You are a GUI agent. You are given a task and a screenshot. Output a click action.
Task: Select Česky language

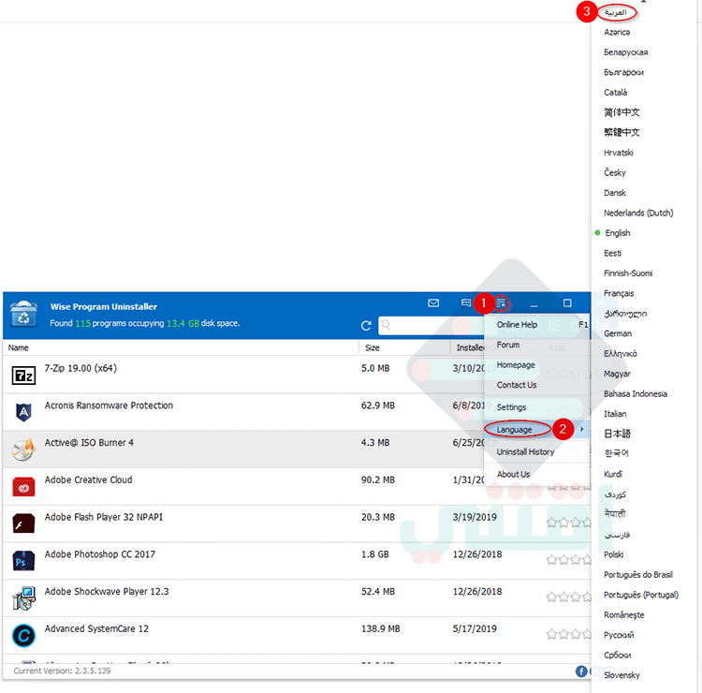[615, 172]
